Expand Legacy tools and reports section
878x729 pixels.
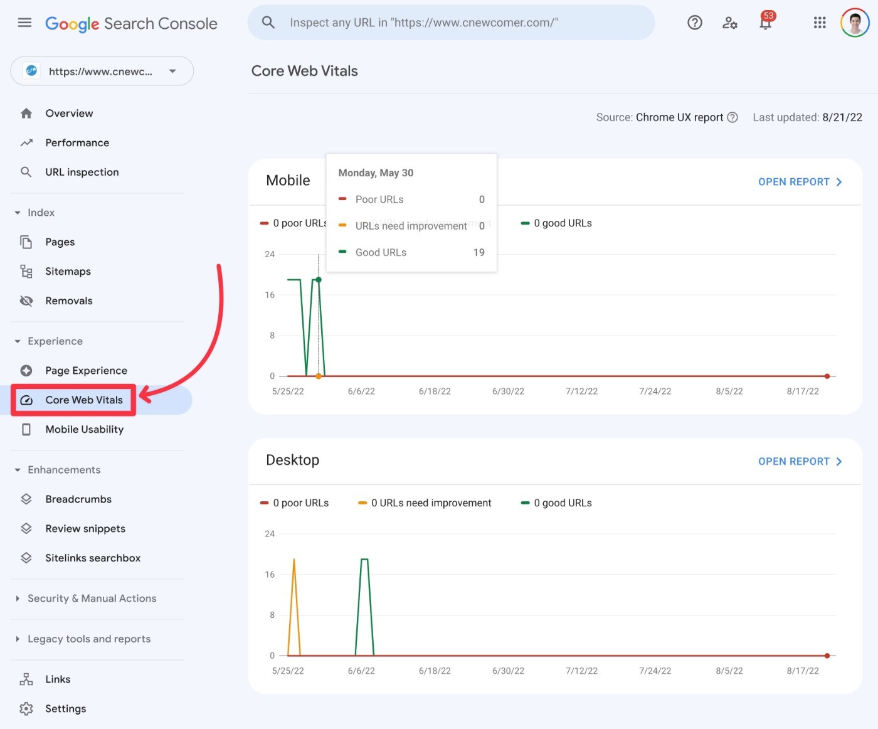click(x=18, y=639)
